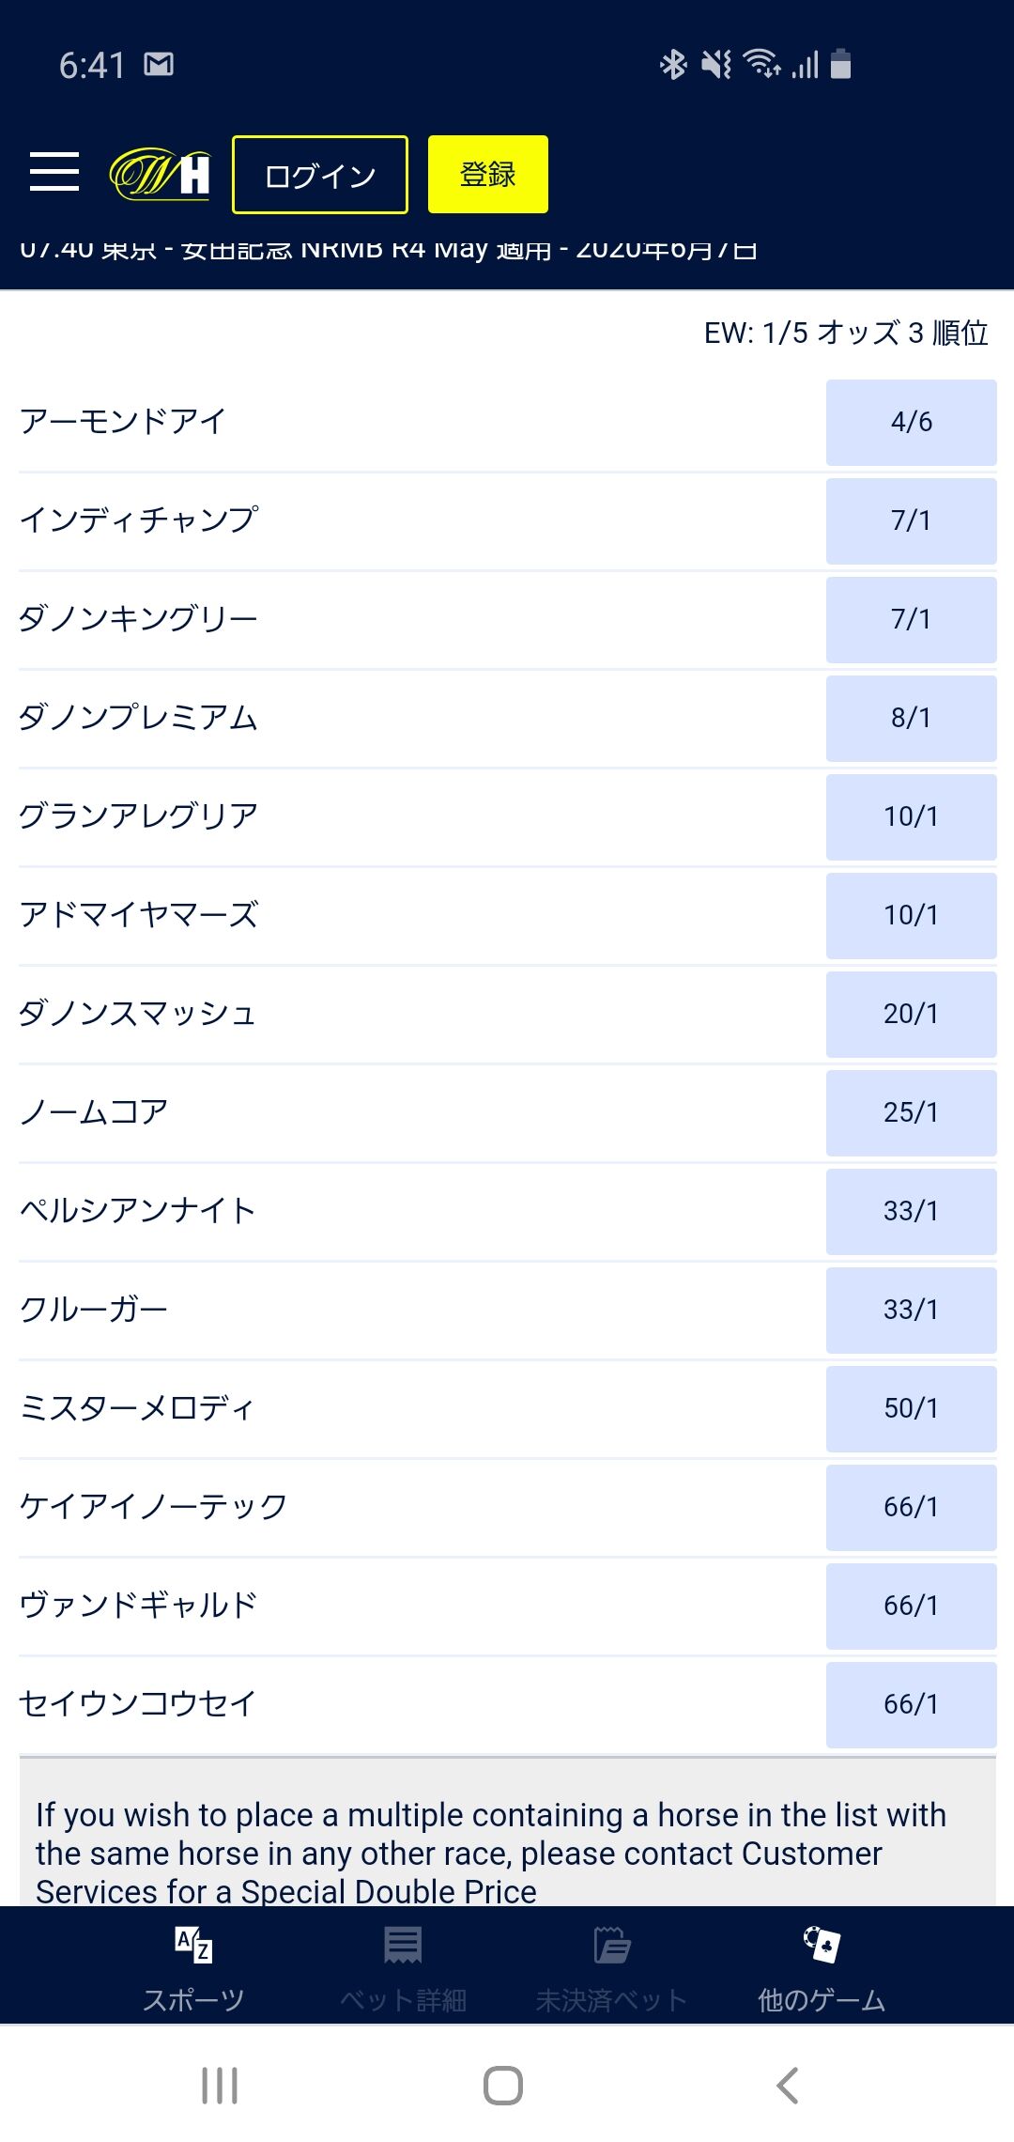The width and height of the screenshot is (1014, 2142).
Task: Select 7/1 odds for インディチャンプ
Action: tap(911, 520)
